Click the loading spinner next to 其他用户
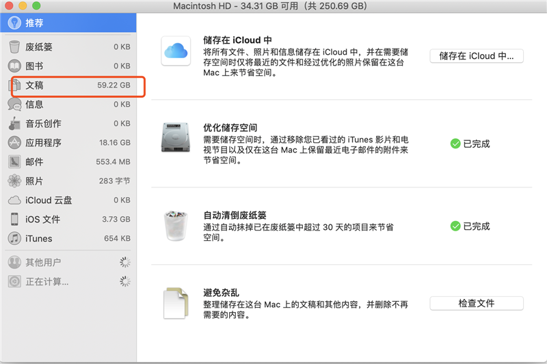Screen dimensions: 547x364 pyautogui.click(x=125, y=262)
